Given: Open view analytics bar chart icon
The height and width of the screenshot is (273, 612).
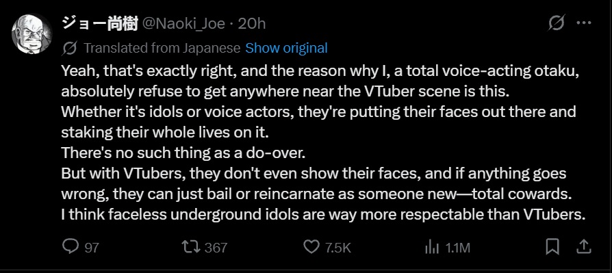Looking at the screenshot, I should pos(432,247).
